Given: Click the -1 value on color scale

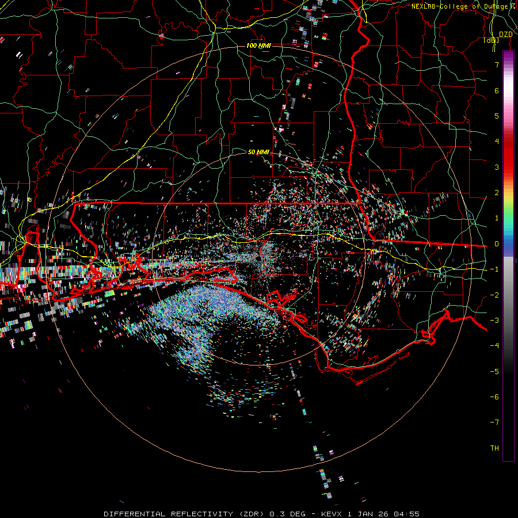Looking at the screenshot, I should (x=494, y=269).
